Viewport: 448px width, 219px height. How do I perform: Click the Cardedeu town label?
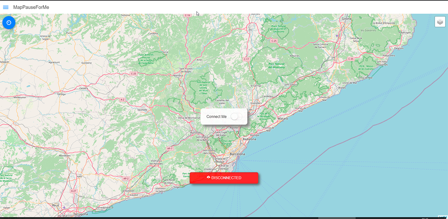[x=267, y=96]
